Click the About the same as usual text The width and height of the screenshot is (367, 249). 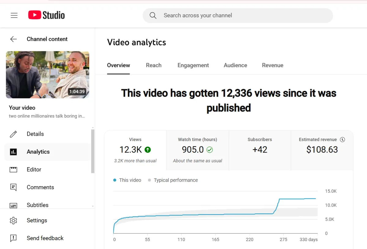(198, 161)
